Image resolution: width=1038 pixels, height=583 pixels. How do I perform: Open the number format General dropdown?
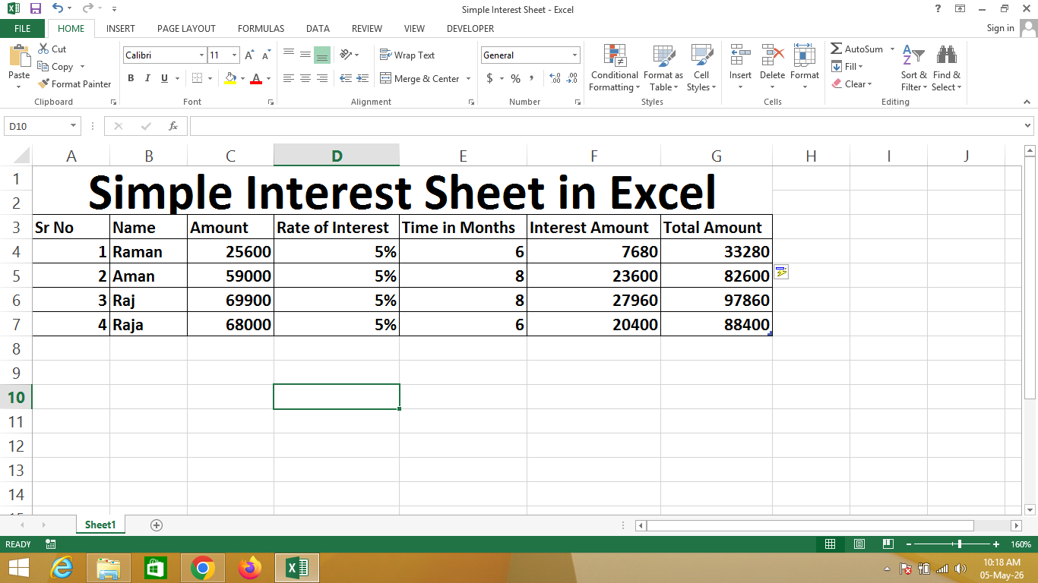(574, 55)
